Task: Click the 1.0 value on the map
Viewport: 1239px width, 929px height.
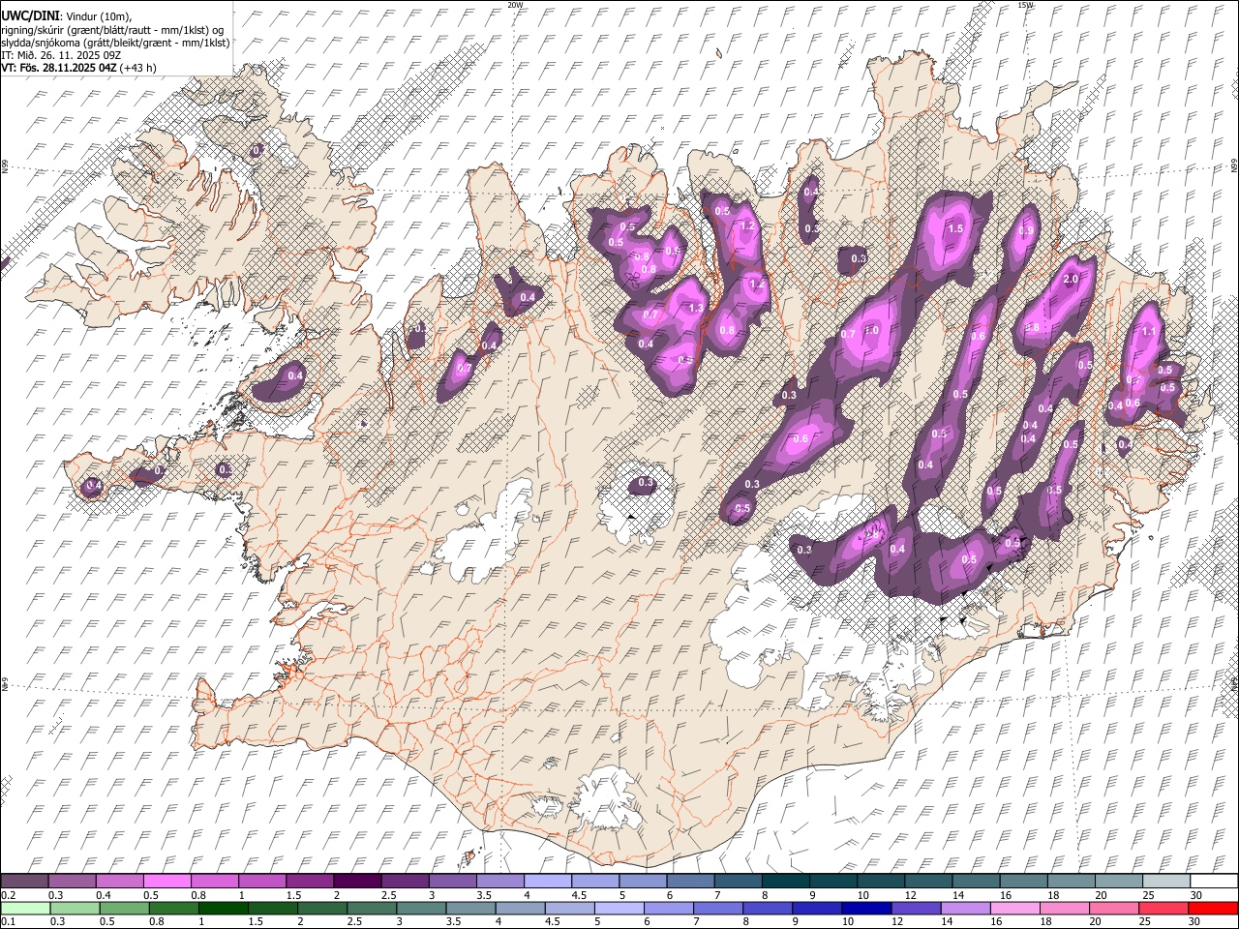Action: (871, 330)
